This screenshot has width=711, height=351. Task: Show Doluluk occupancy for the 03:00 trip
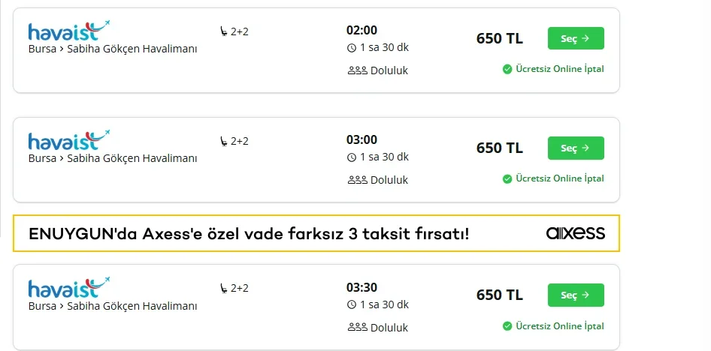pos(389,180)
